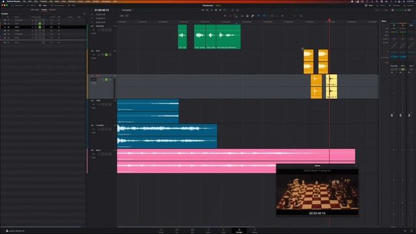Open the Tracks index options menu
The image size is (416, 234).
pyautogui.click(x=84, y=14)
